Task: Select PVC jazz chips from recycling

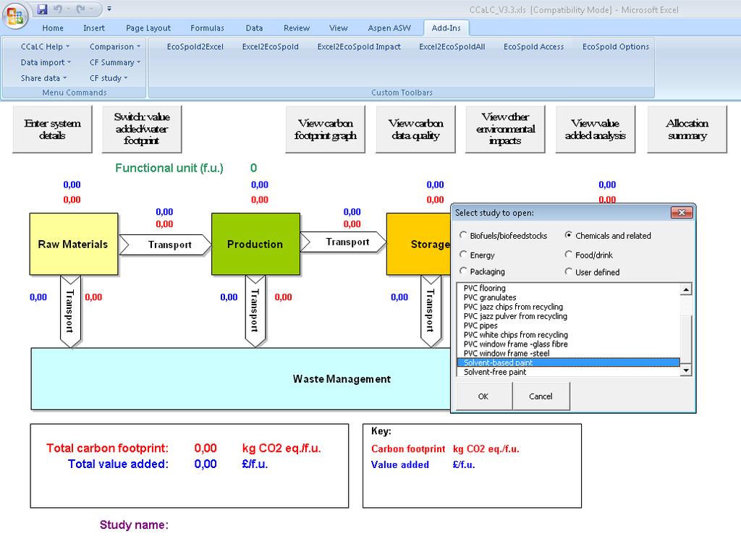Action: 569,307
